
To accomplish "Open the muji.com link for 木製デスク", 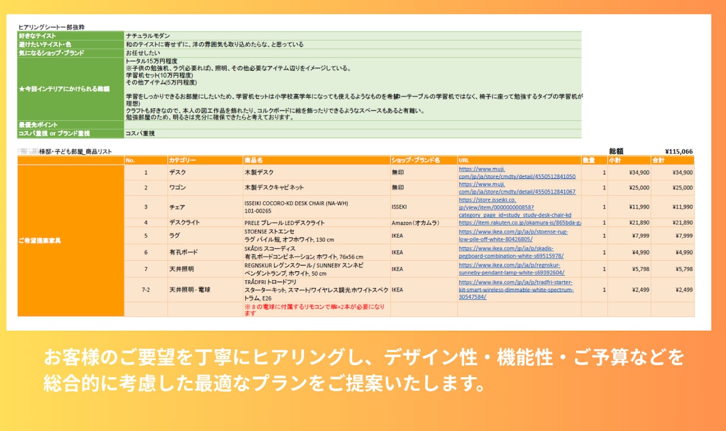I will click(x=517, y=173).
